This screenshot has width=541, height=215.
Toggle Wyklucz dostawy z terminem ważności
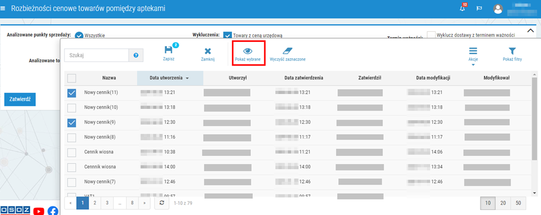coord(431,35)
